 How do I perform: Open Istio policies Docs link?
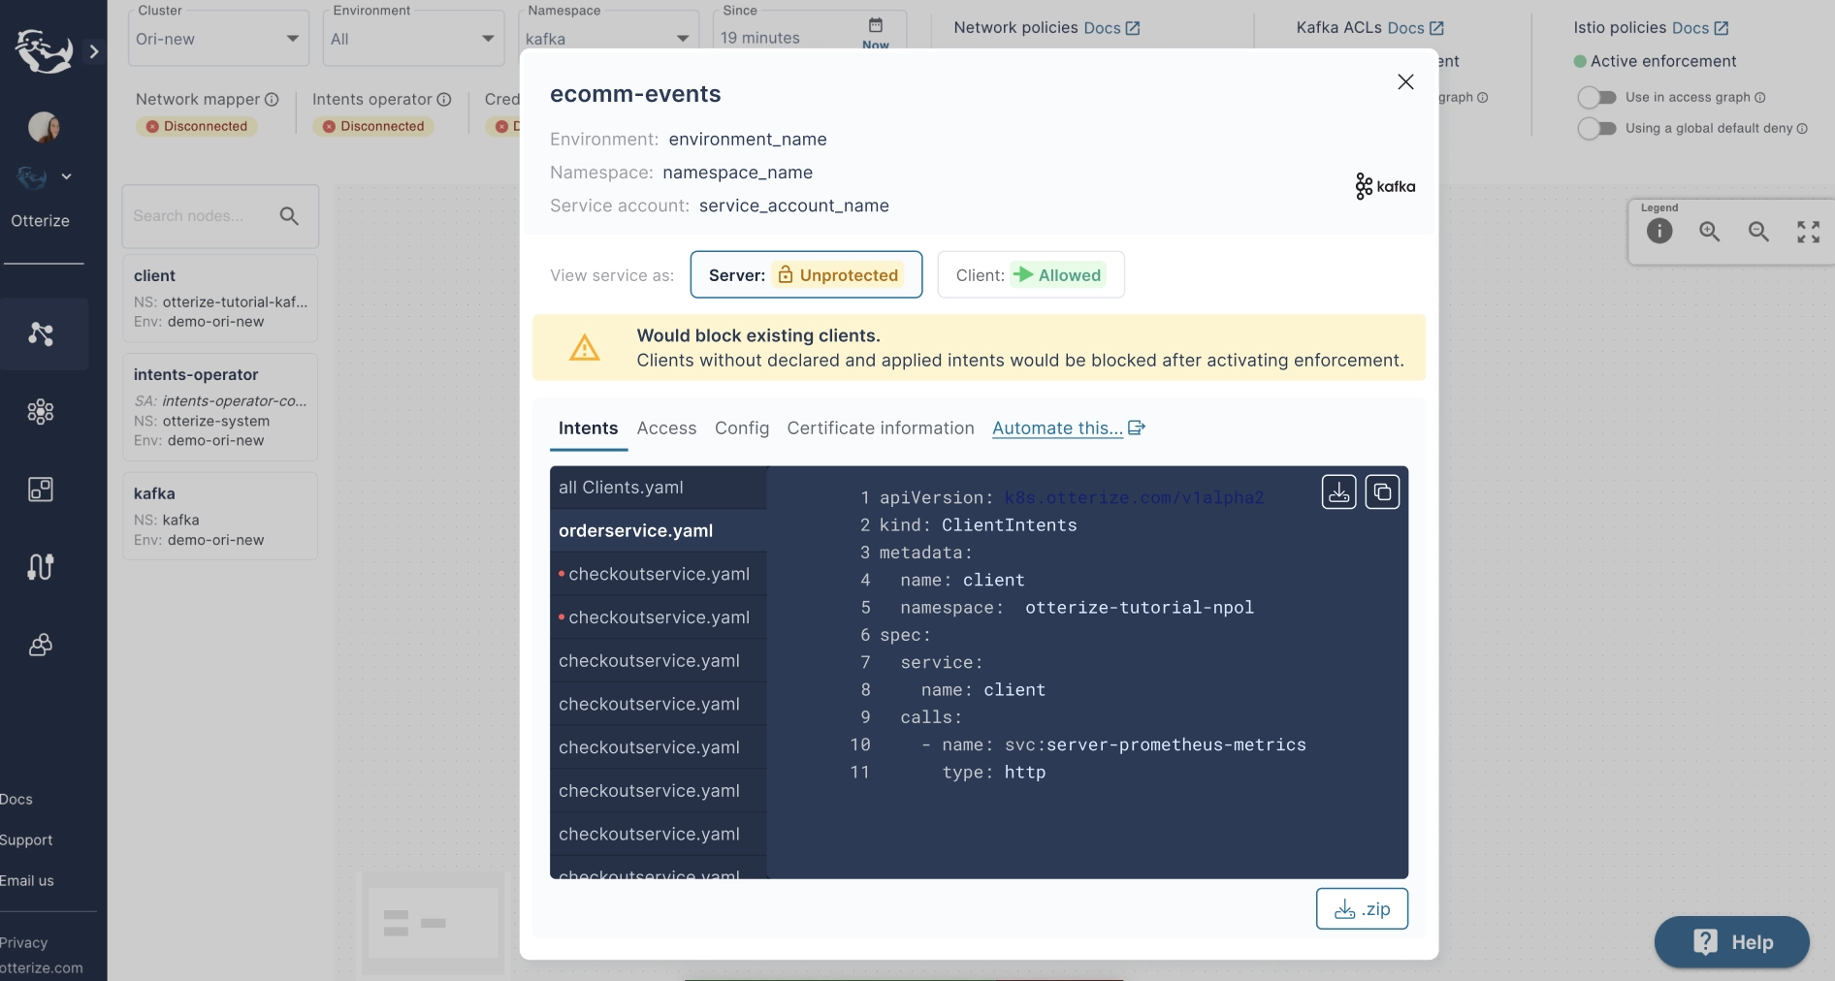pos(1700,28)
